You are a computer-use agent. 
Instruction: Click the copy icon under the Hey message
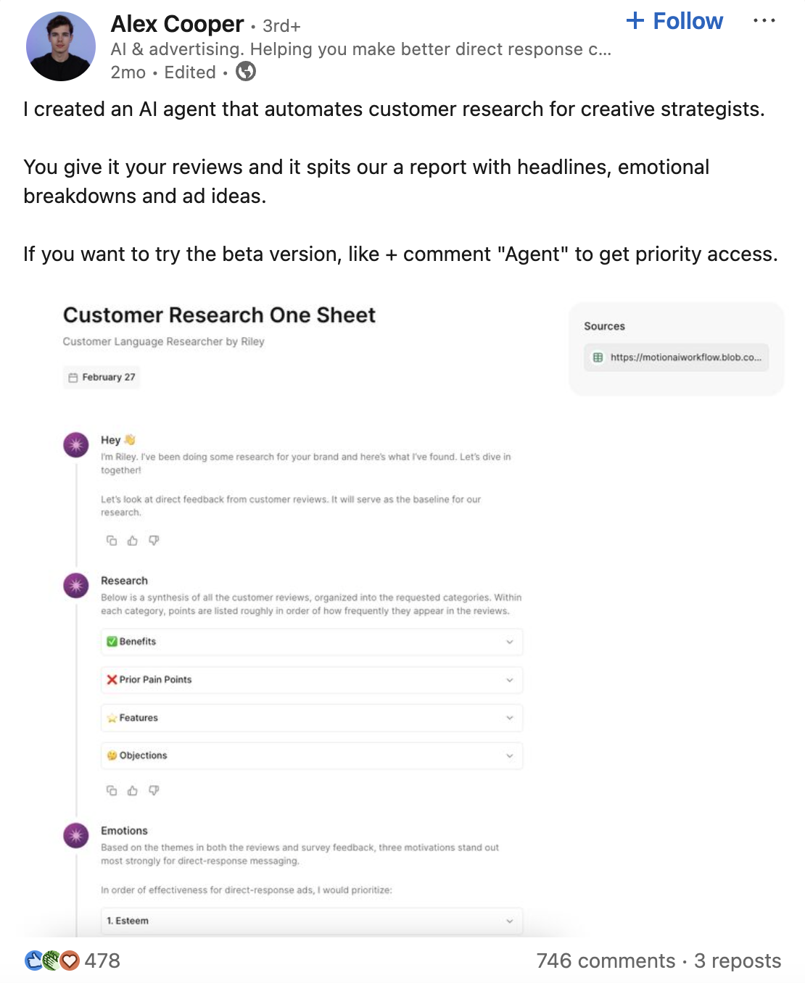click(112, 541)
